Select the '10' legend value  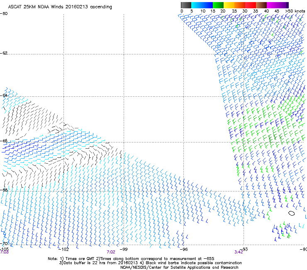[x=203, y=11]
